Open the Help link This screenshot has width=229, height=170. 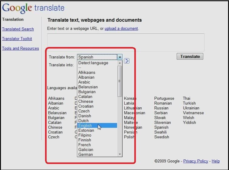(216, 161)
